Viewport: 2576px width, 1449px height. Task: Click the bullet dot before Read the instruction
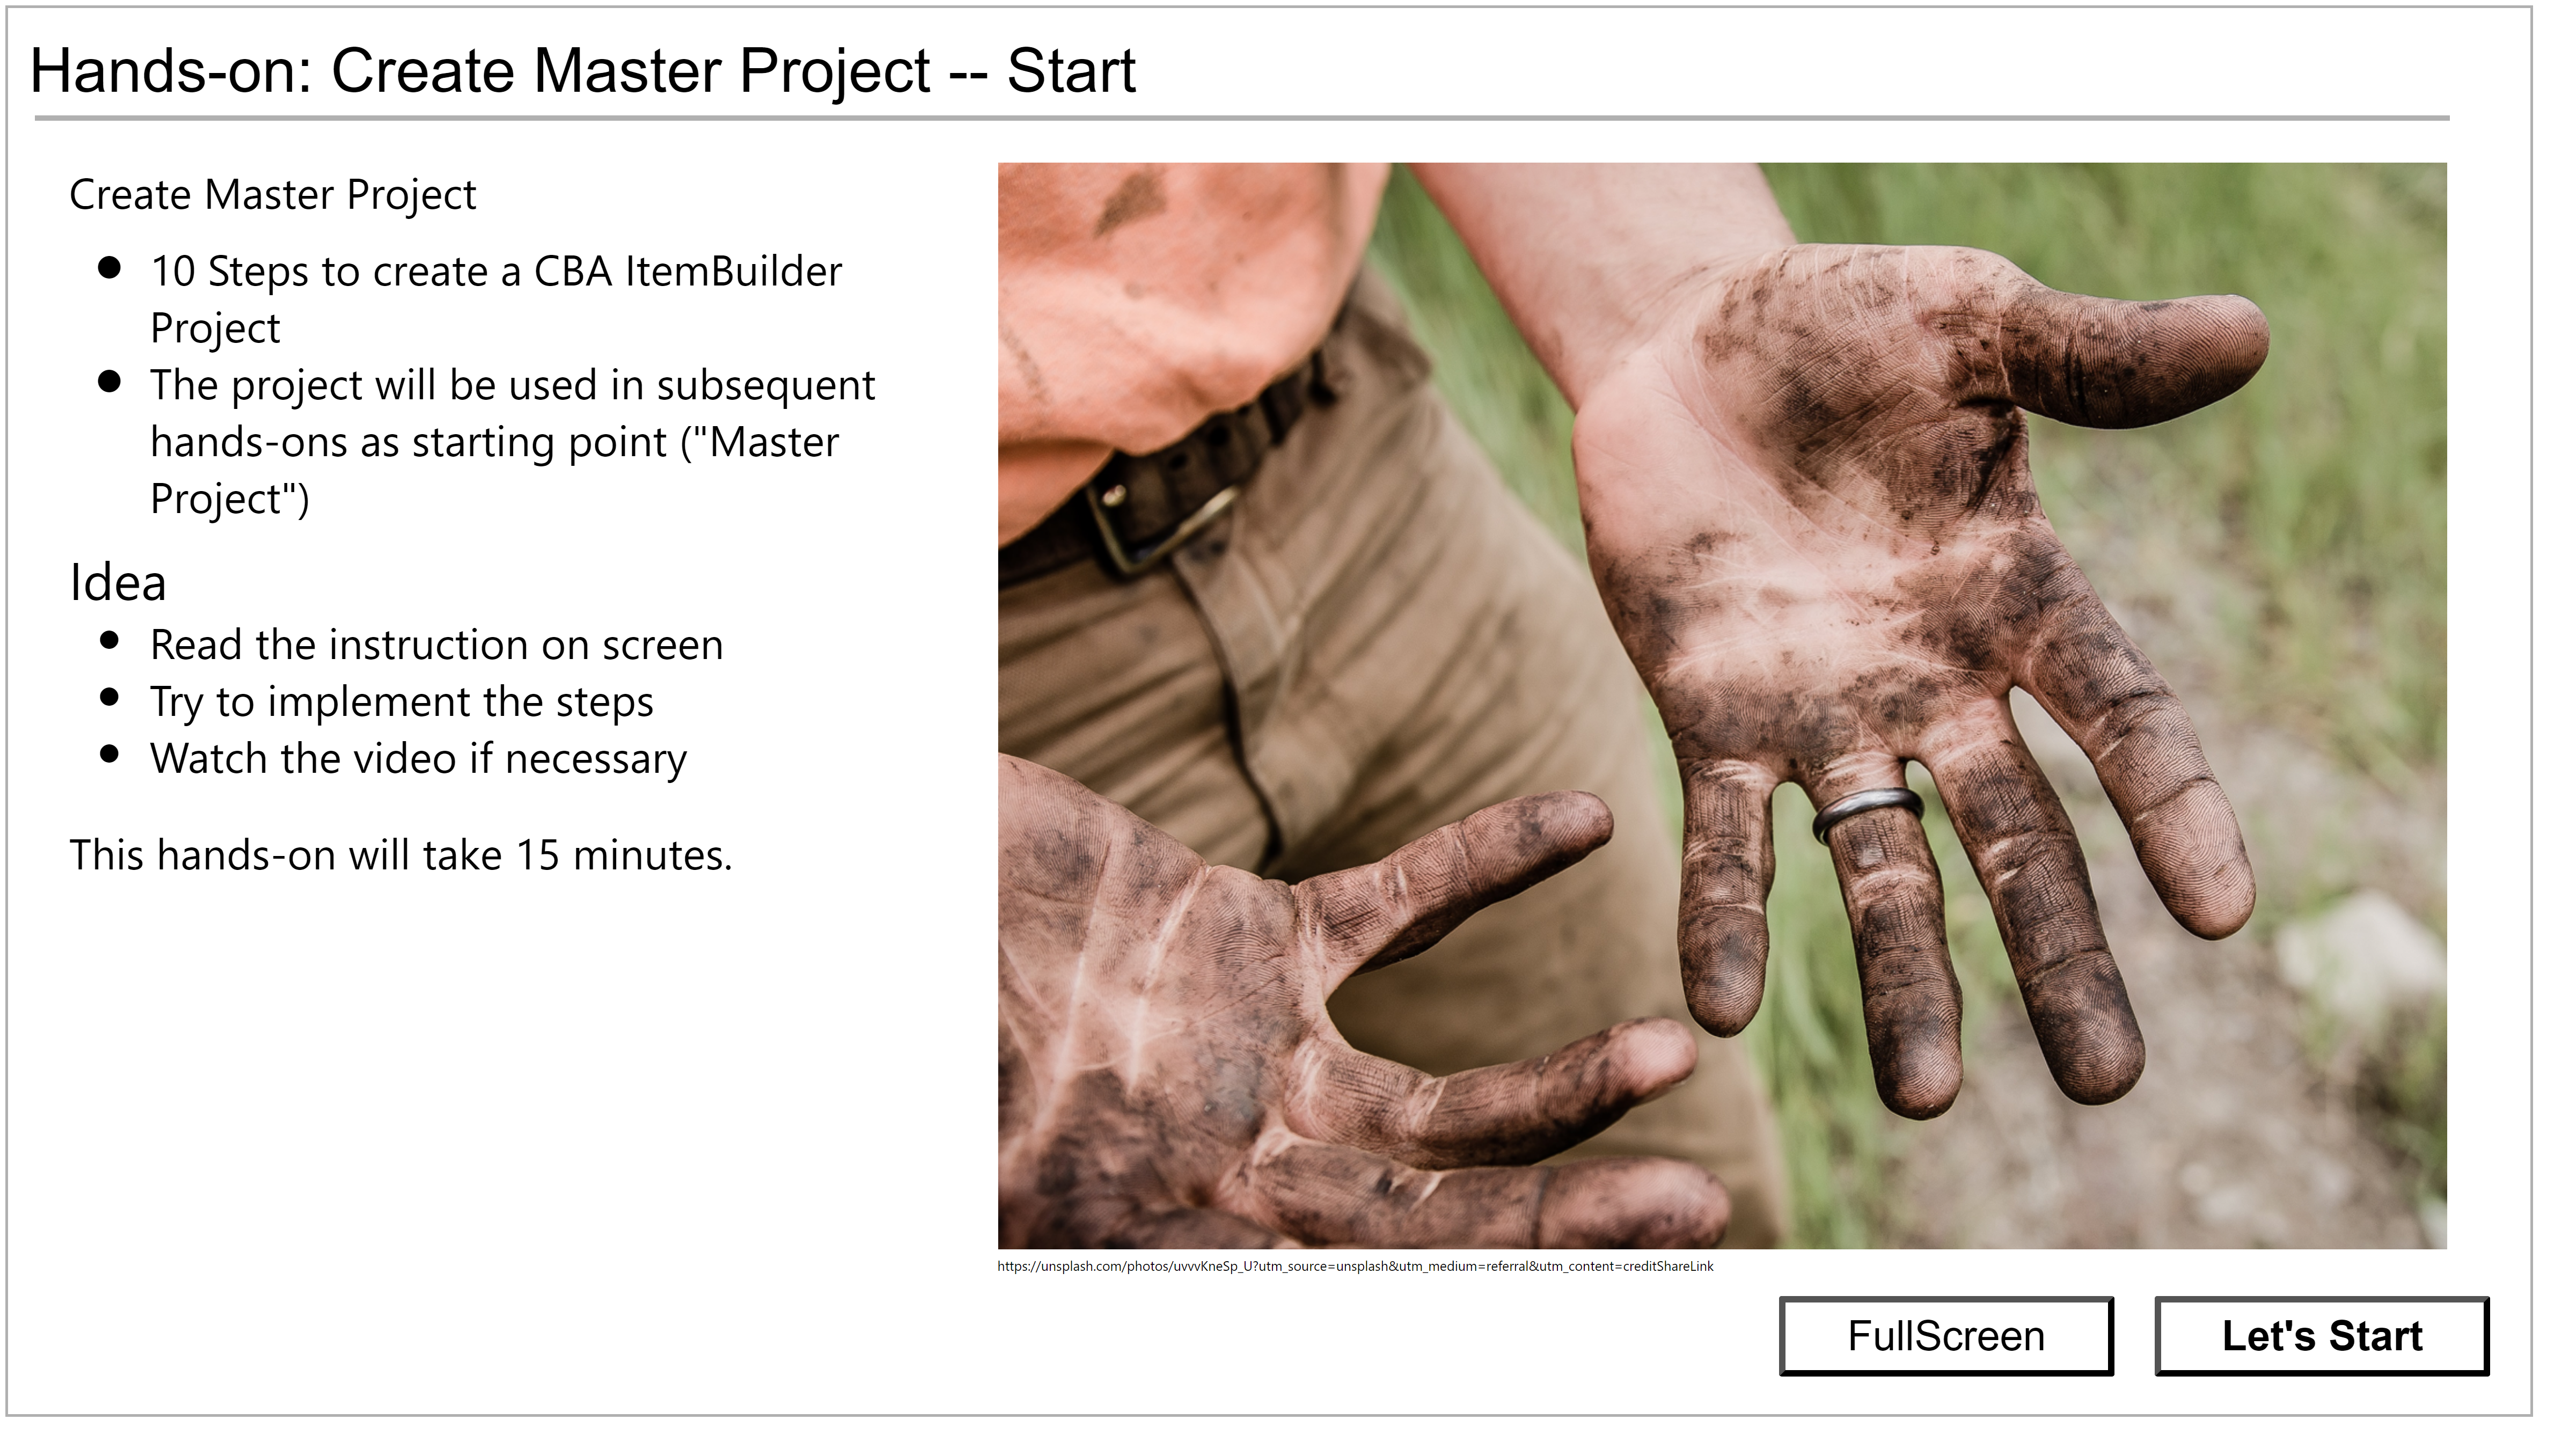click(x=110, y=640)
